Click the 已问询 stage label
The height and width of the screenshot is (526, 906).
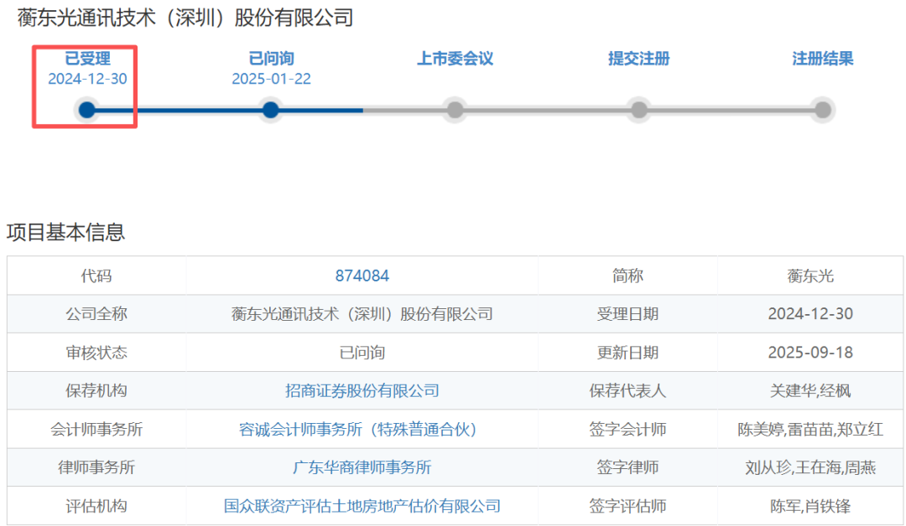click(271, 59)
